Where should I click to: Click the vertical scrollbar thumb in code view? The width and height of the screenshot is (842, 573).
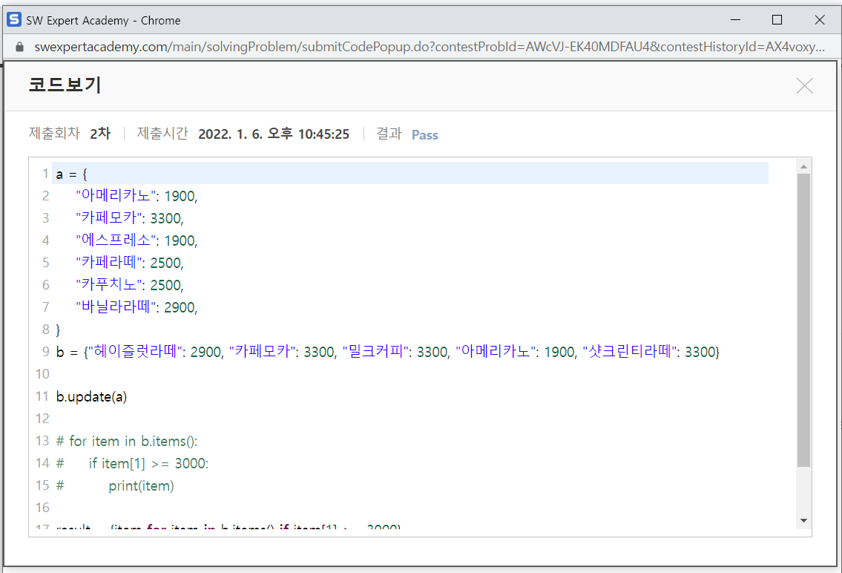(803, 320)
